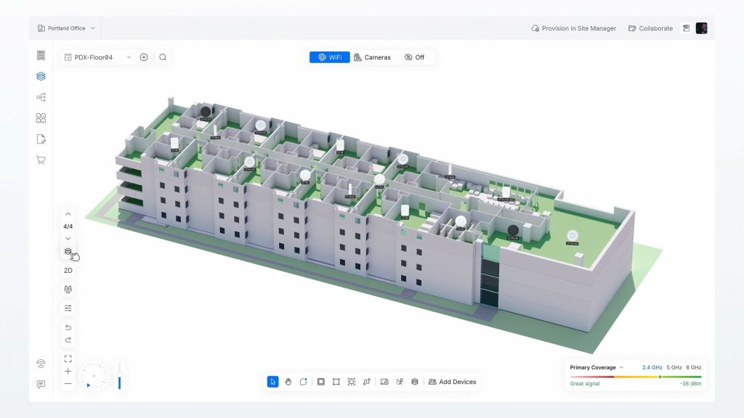Open the support agent icon in sidebar
This screenshot has height=418, width=744.
[x=41, y=364]
